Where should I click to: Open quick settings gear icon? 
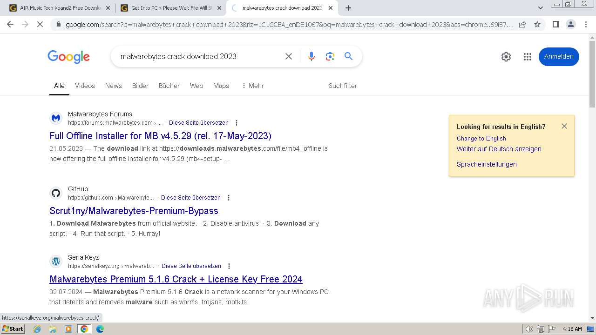coord(506,57)
